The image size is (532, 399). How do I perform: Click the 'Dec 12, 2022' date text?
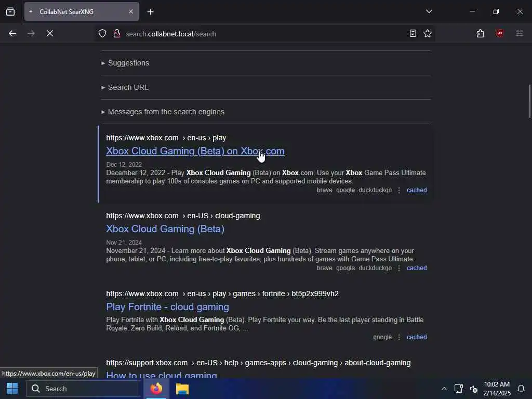pos(124,165)
